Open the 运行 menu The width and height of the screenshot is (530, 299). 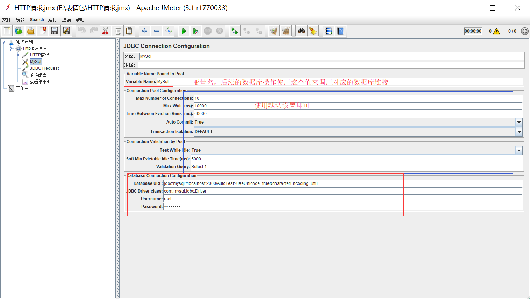52,20
